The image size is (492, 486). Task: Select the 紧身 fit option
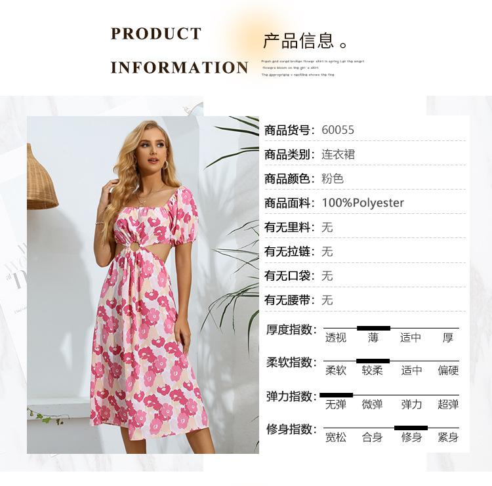(x=448, y=437)
